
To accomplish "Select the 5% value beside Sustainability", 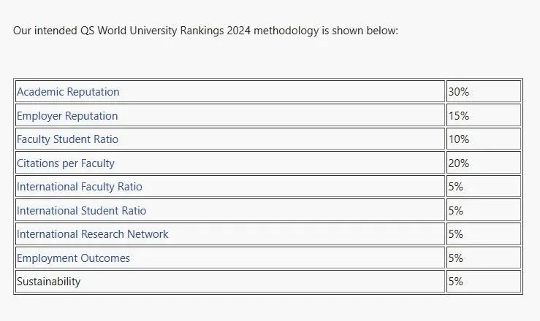I will [456, 282].
